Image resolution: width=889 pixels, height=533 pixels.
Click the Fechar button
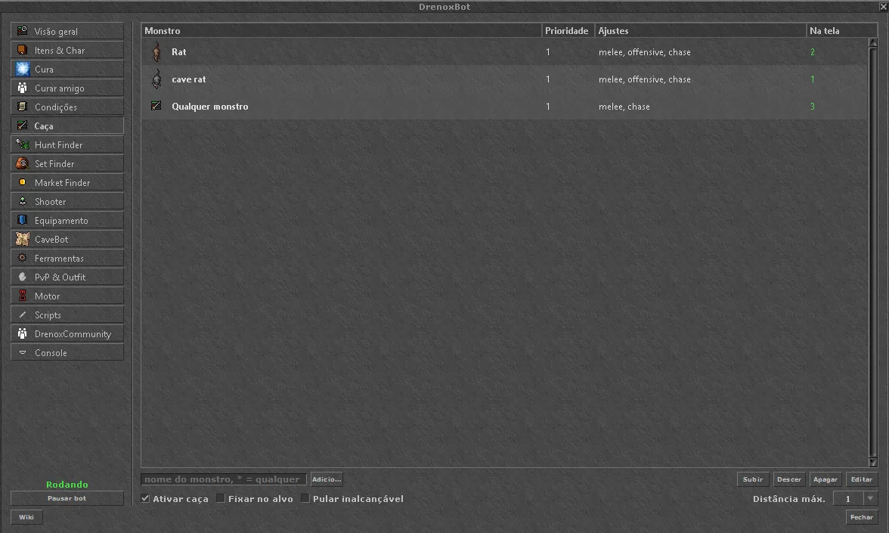point(862,516)
